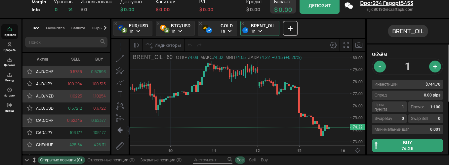The height and width of the screenshot is (165, 449).
Task: Filter positions by Sell
Action: (x=252, y=160)
